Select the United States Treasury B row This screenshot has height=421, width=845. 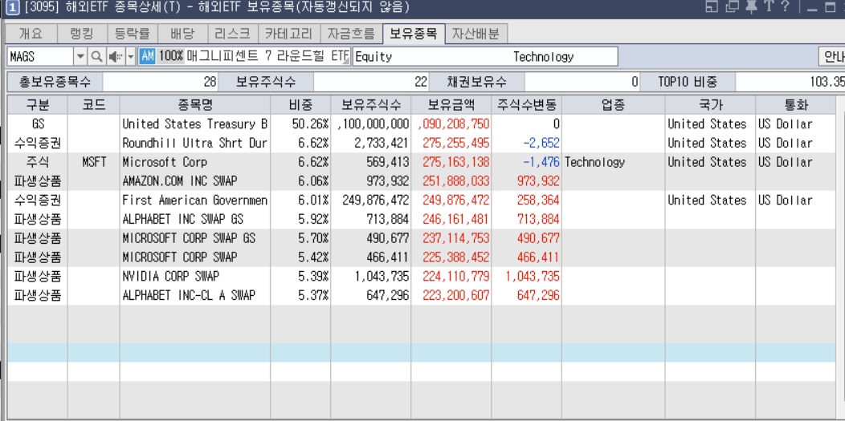tap(422, 124)
